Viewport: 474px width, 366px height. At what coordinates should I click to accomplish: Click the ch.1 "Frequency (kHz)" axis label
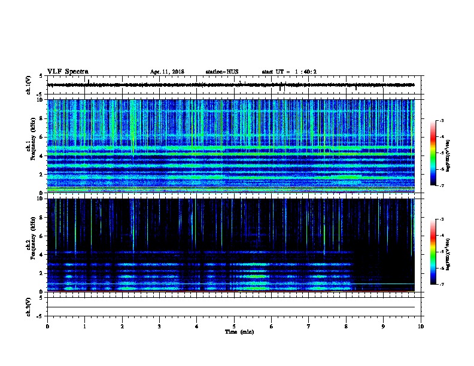[33, 139]
